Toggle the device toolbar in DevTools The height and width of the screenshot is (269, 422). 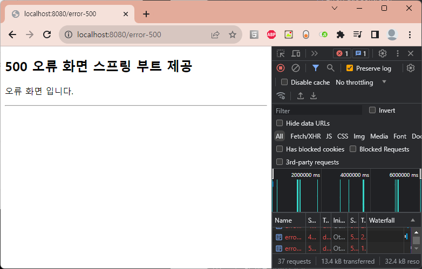pos(296,53)
